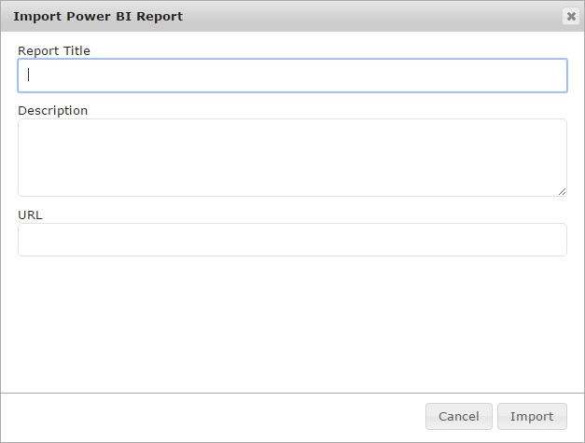Click the Report Title label
Screen dimensions: 585x443
pyautogui.click(x=54, y=50)
